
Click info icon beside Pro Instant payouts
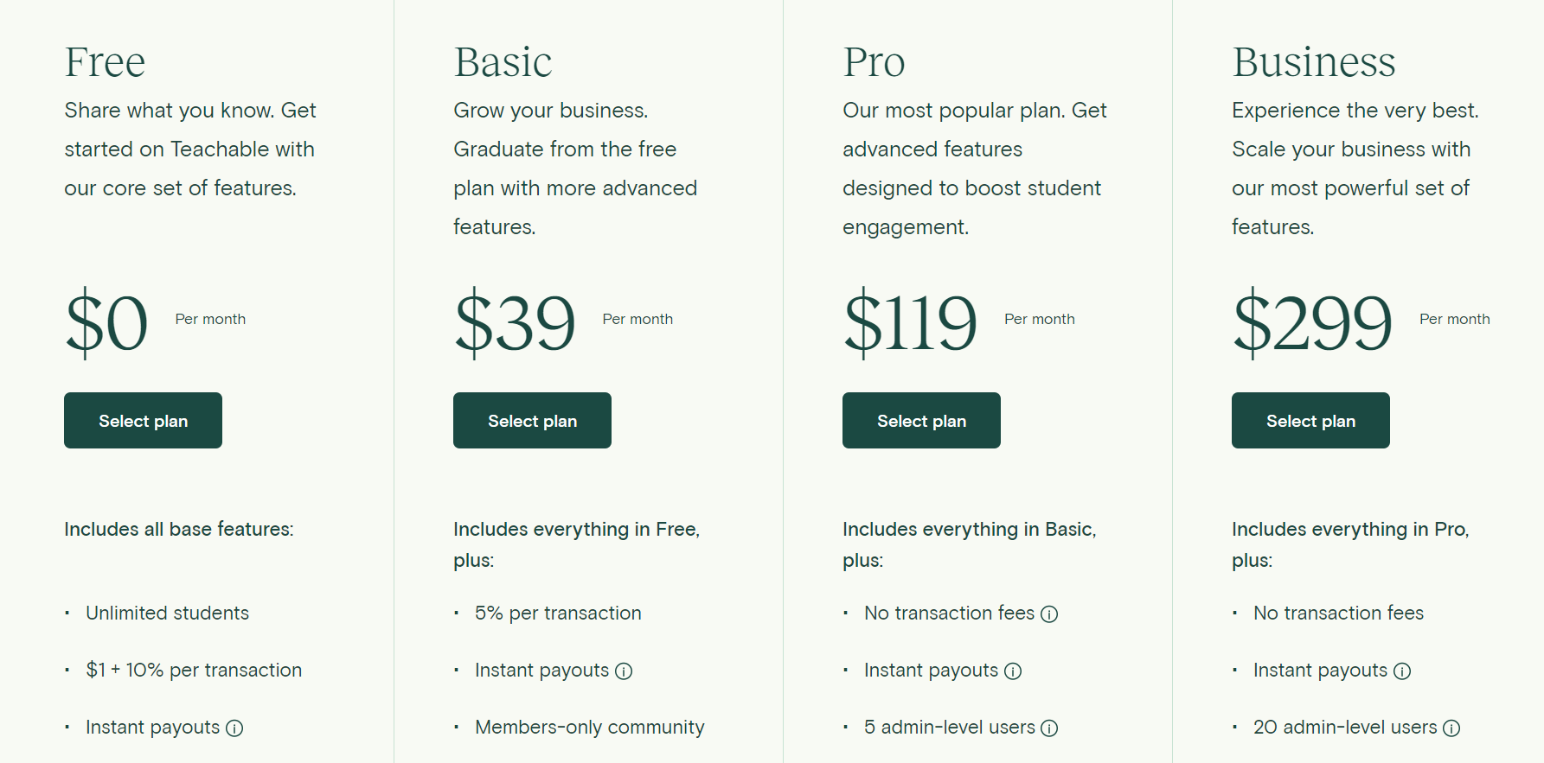1013,671
